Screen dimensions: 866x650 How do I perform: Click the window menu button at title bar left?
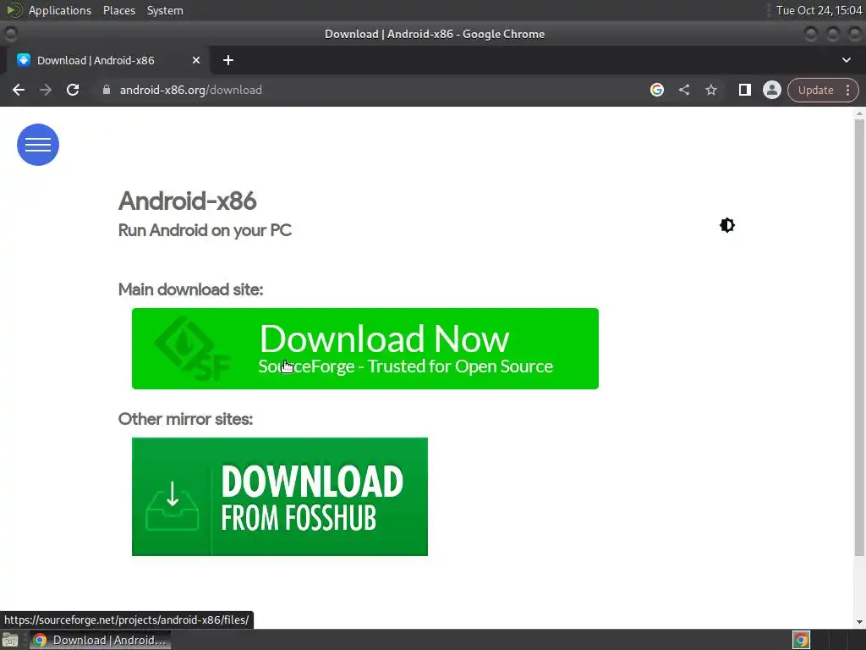point(10,34)
